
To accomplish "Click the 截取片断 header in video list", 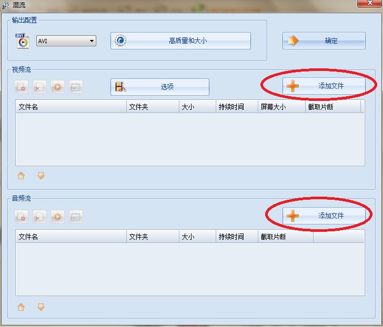I will [x=333, y=107].
